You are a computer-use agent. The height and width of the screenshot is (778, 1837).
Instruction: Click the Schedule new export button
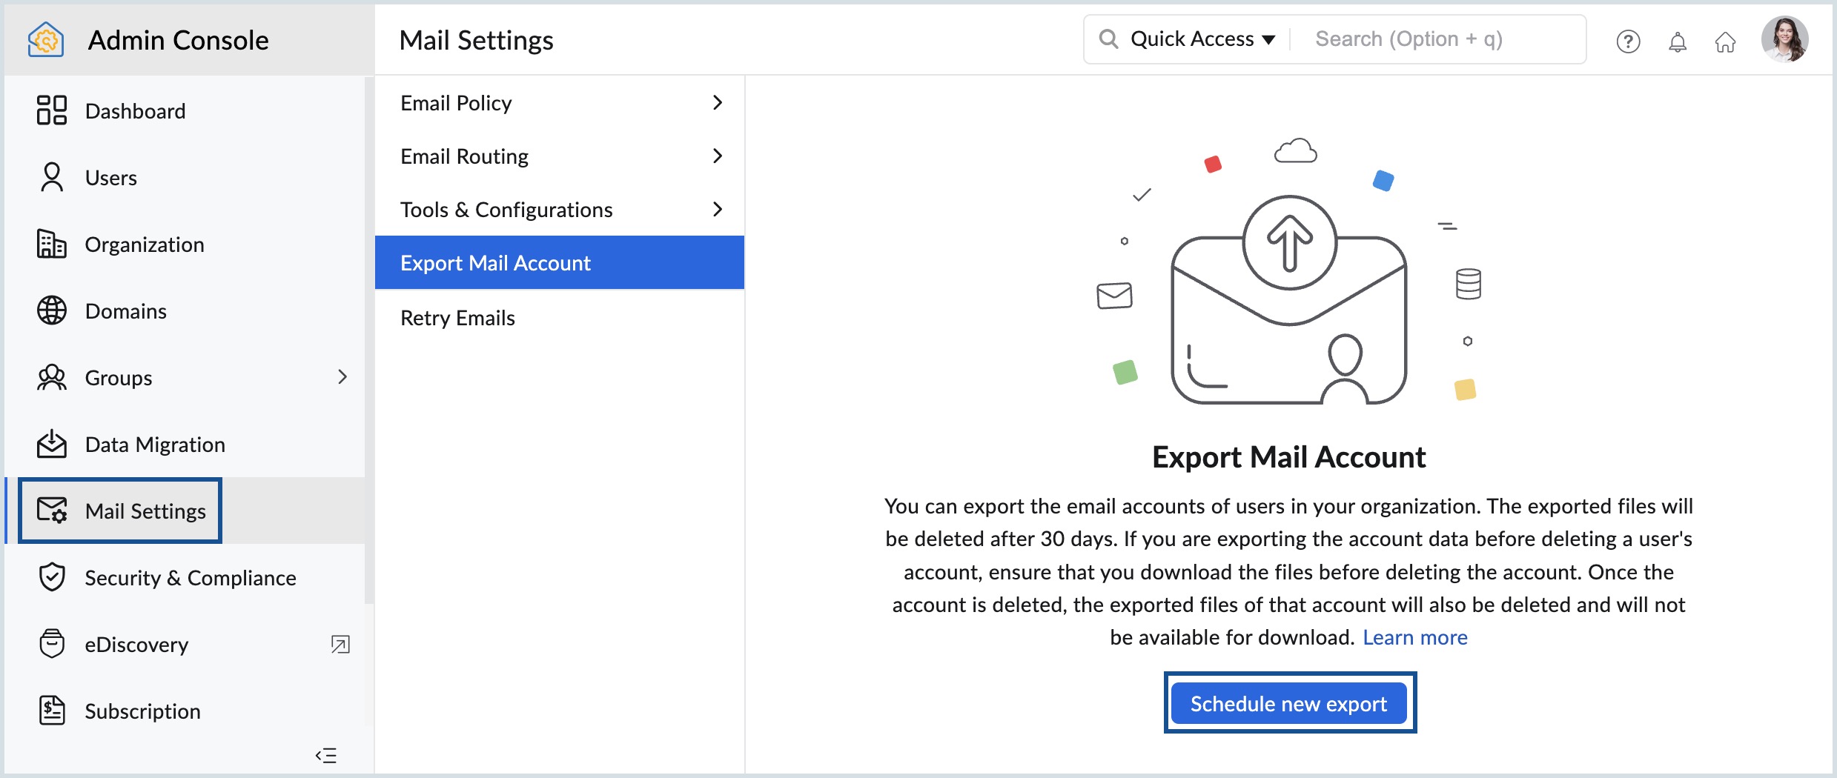click(x=1288, y=703)
